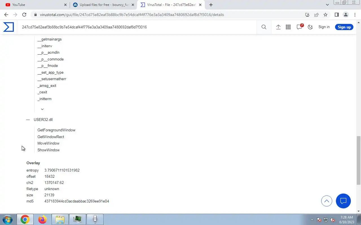
Task: Click the share page icon
Action: pyautogui.click(x=316, y=15)
